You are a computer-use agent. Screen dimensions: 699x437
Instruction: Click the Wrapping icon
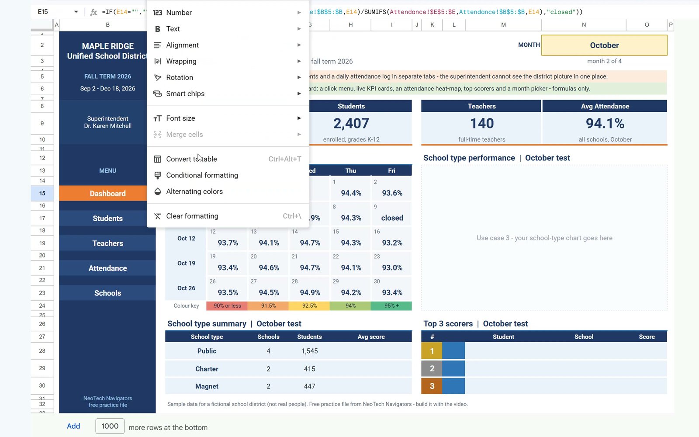tap(157, 61)
